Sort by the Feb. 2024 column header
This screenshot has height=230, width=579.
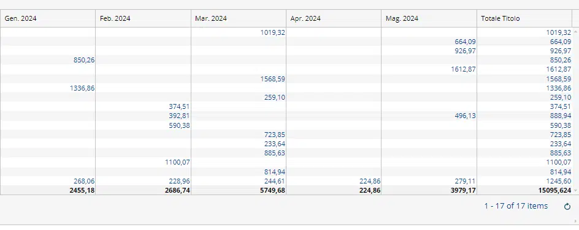[x=115, y=18]
